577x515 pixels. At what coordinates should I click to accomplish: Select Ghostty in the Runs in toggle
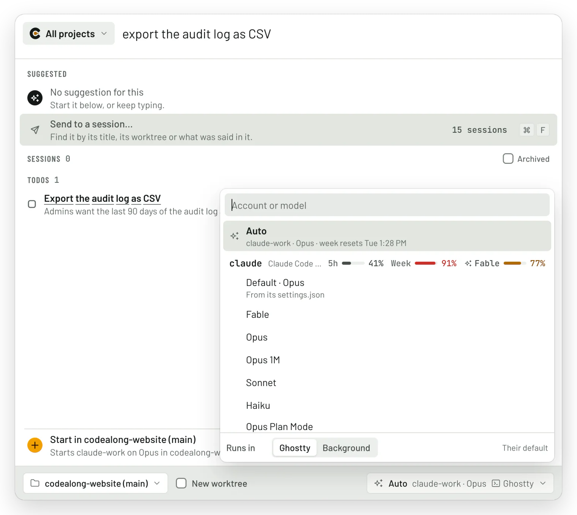tap(295, 448)
